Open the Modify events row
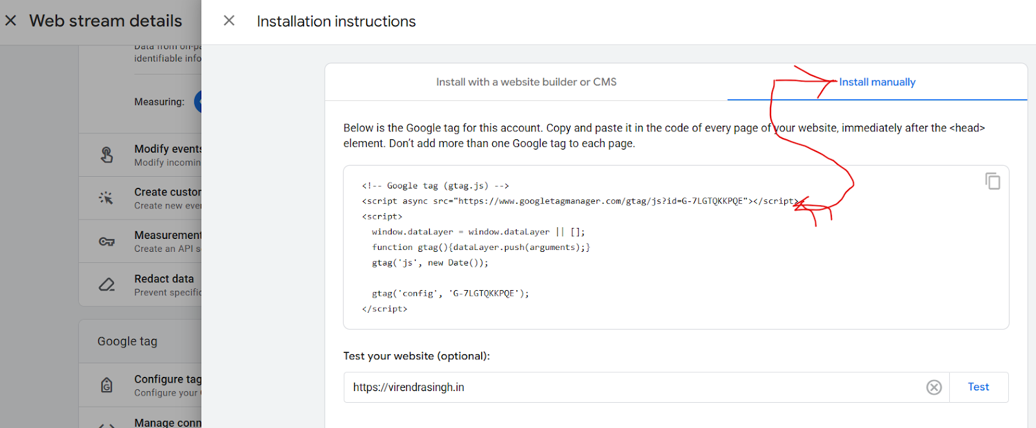Screen dimensions: 1036x428 point(141,155)
